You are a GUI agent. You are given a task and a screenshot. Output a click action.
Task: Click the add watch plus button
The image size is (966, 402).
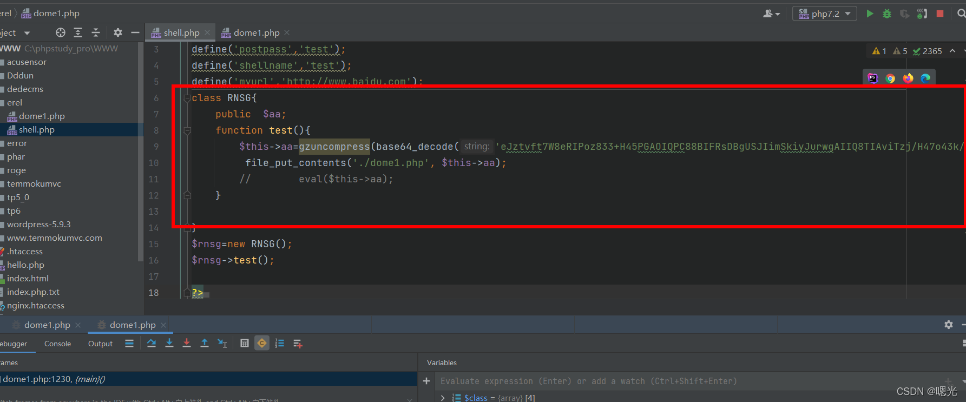point(426,381)
